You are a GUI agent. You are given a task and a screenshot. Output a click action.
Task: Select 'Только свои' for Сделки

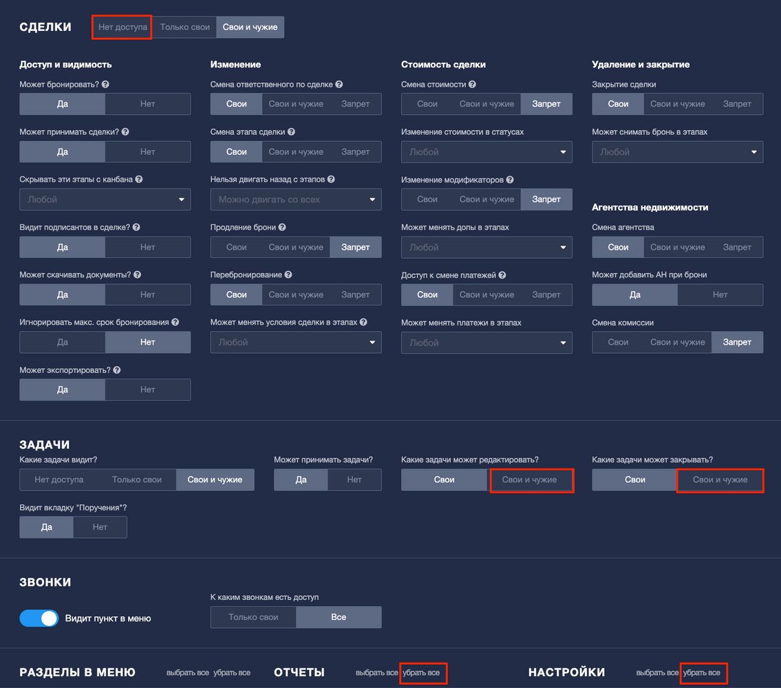(185, 27)
